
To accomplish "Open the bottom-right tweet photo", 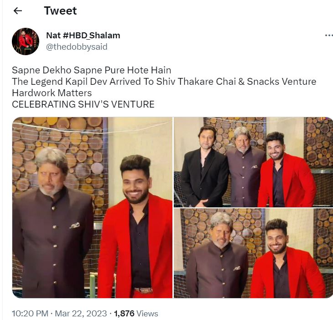I will pyautogui.click(x=253, y=253).
